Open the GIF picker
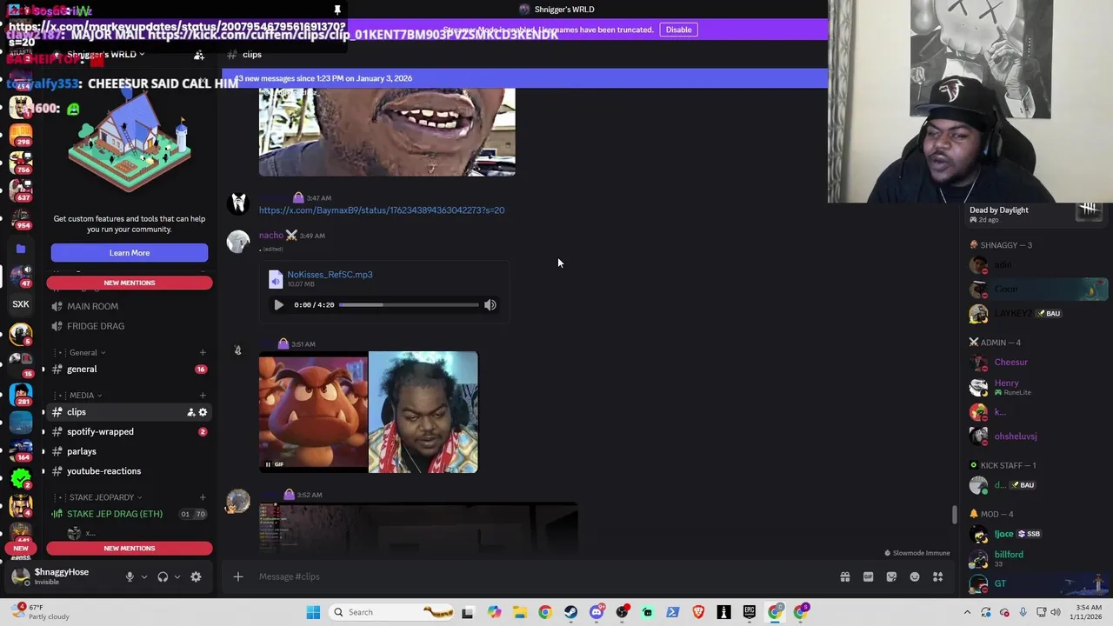 [x=868, y=576]
